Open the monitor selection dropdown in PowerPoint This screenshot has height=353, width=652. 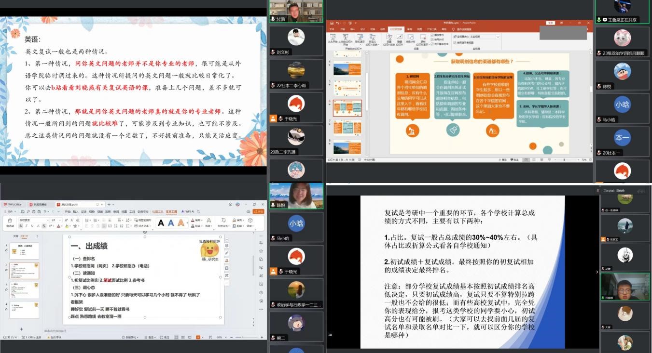point(498,37)
